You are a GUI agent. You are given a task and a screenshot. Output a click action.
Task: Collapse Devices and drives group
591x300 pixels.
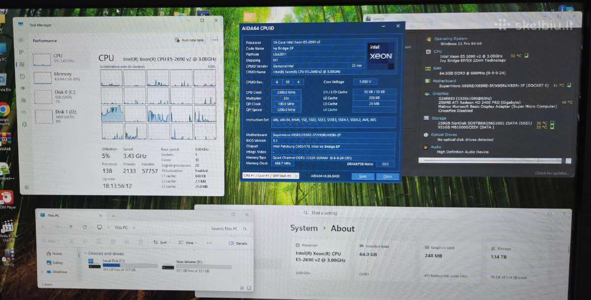85,253
